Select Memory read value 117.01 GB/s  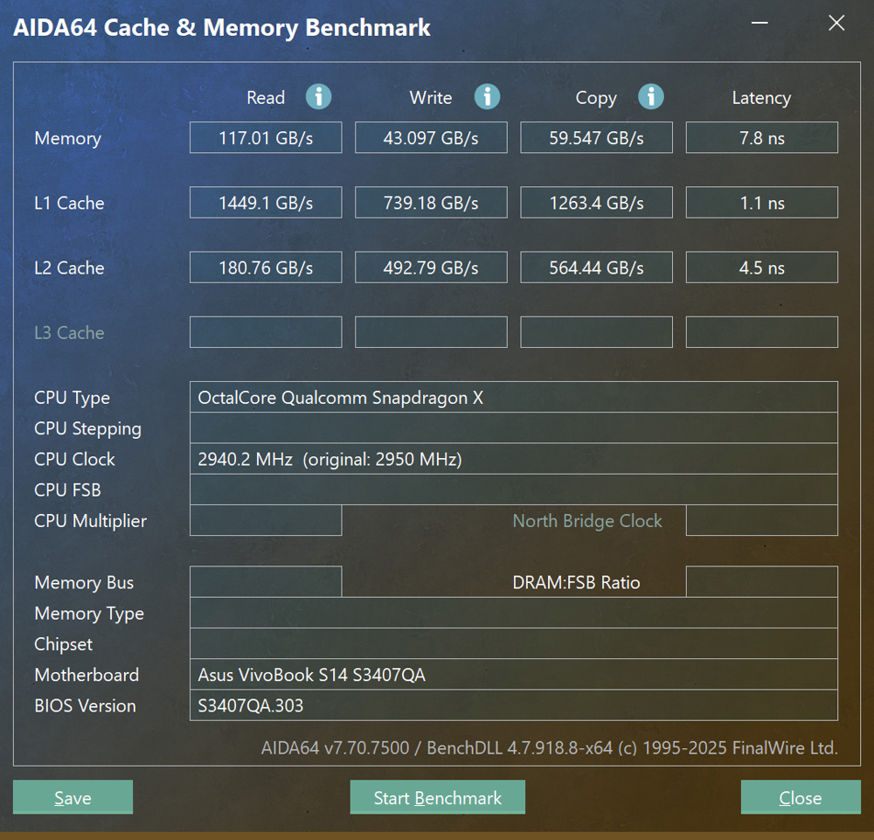(266, 137)
